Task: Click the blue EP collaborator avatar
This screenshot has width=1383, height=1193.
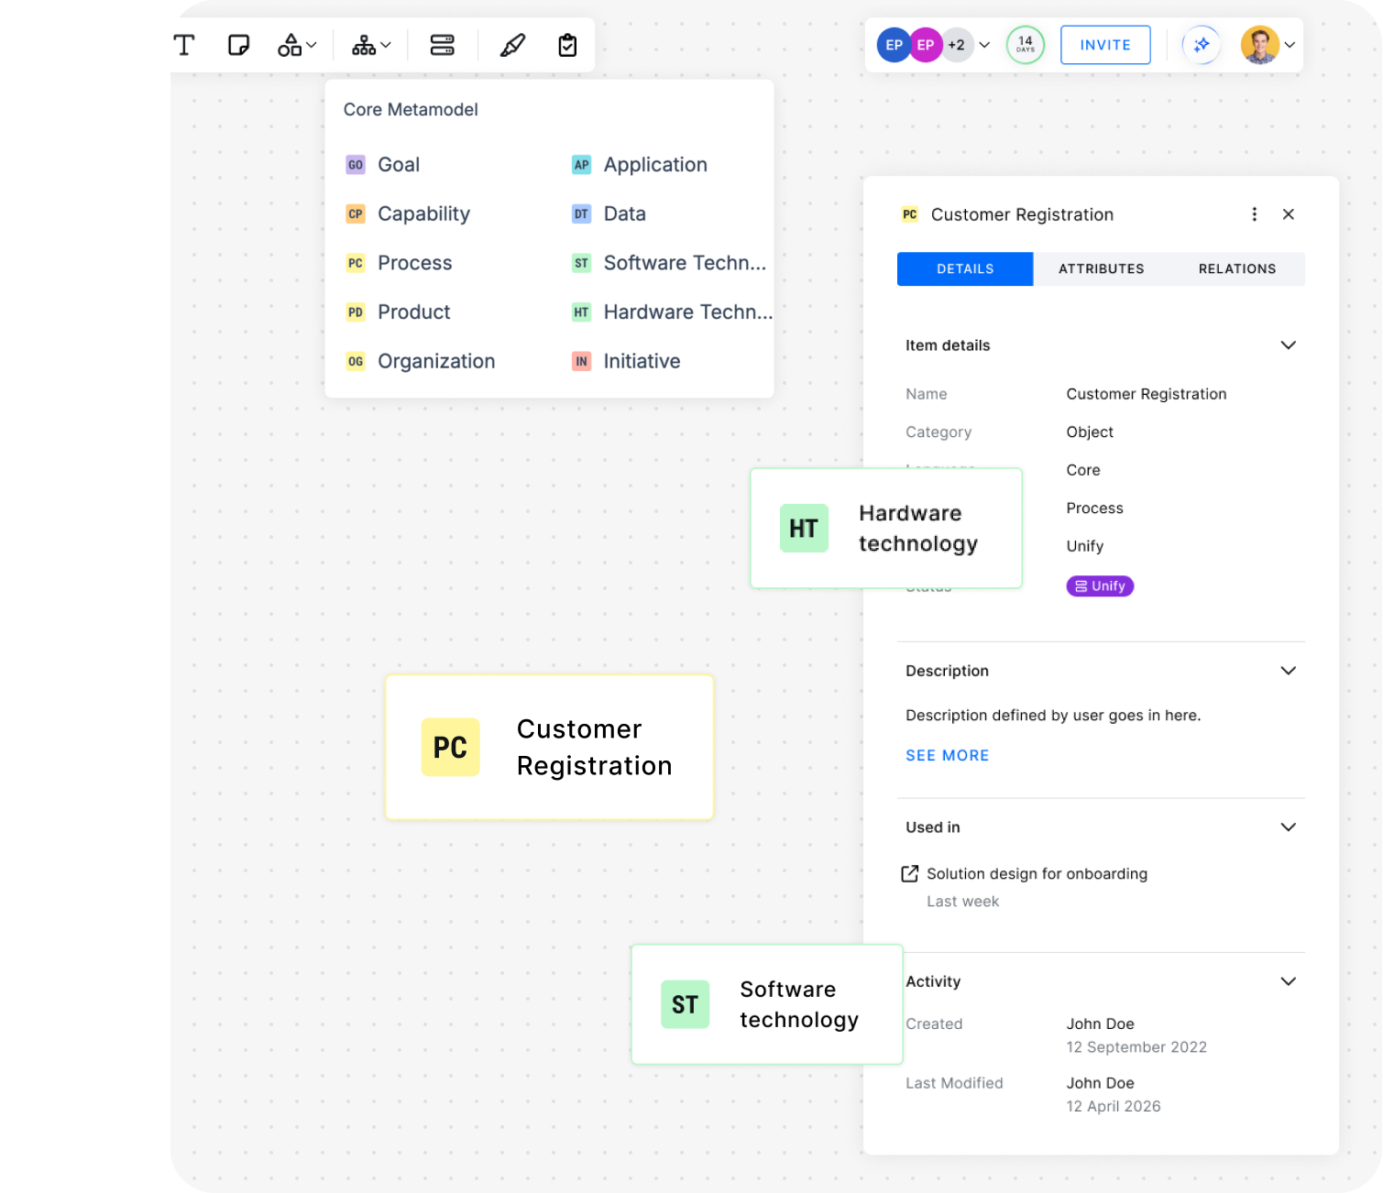Action: (894, 45)
